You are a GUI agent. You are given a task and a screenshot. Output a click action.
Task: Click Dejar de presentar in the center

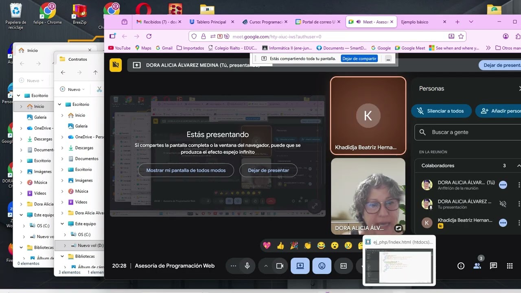[x=269, y=170]
